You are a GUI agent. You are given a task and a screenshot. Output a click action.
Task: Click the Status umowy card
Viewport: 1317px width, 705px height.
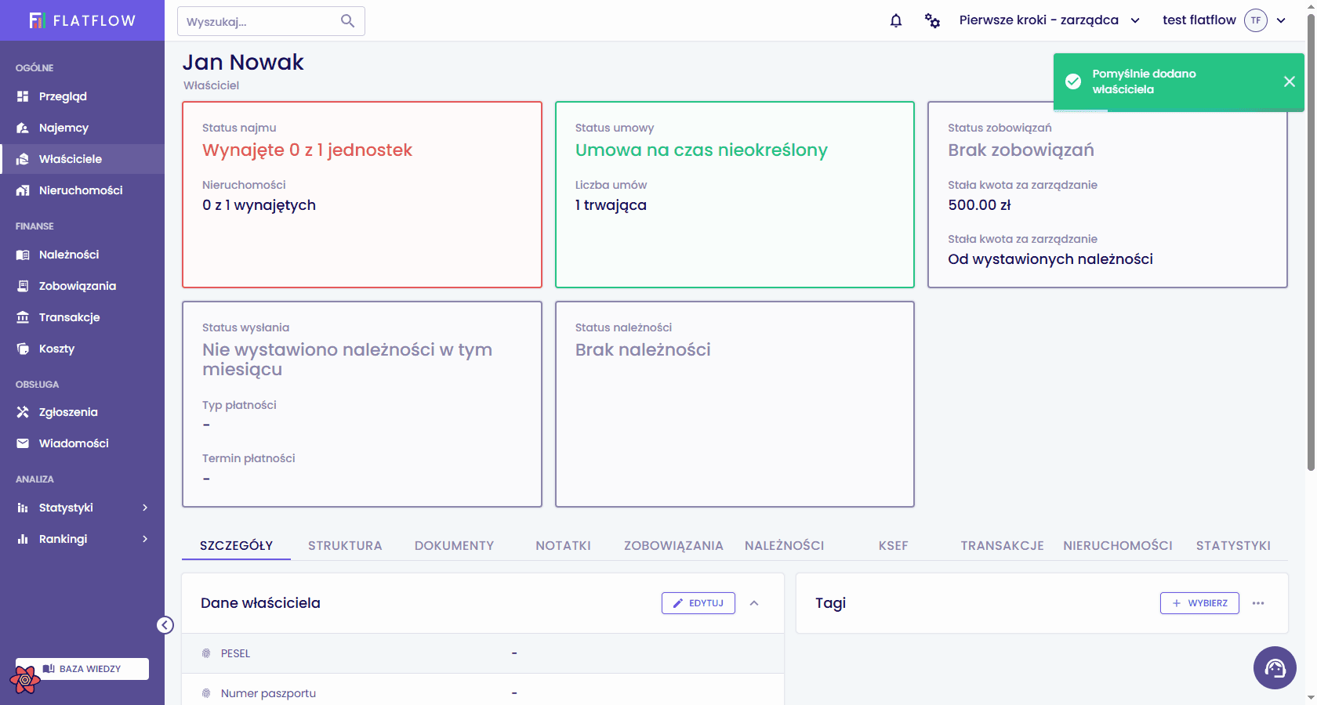tap(735, 194)
